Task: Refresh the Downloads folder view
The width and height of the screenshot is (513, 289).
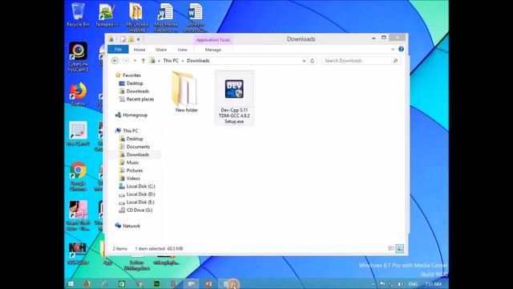Action: pos(312,61)
